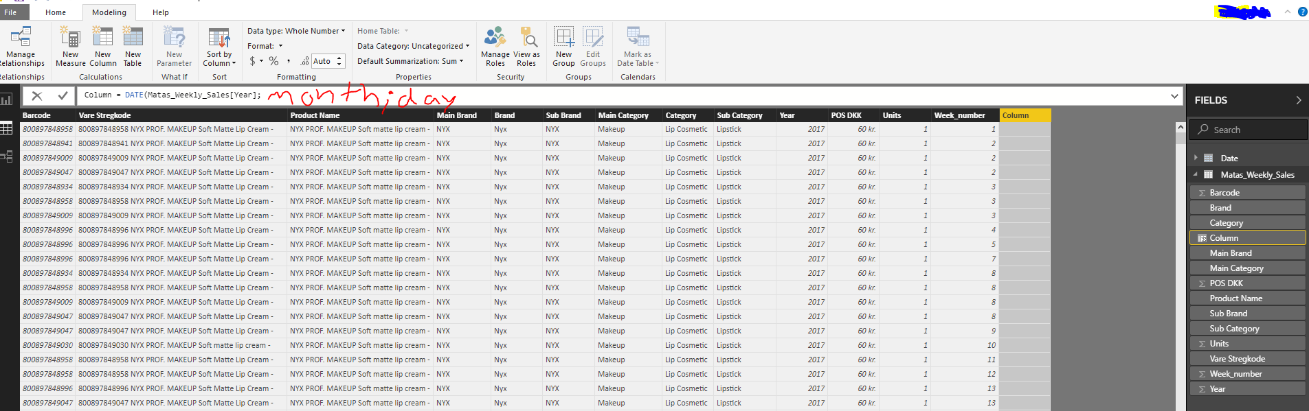Image resolution: width=1309 pixels, height=411 pixels.
Task: Open Data type dropdown
Action: point(296,31)
